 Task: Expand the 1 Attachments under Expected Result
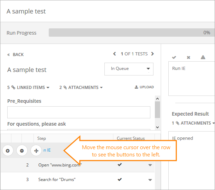[x=193, y=123]
